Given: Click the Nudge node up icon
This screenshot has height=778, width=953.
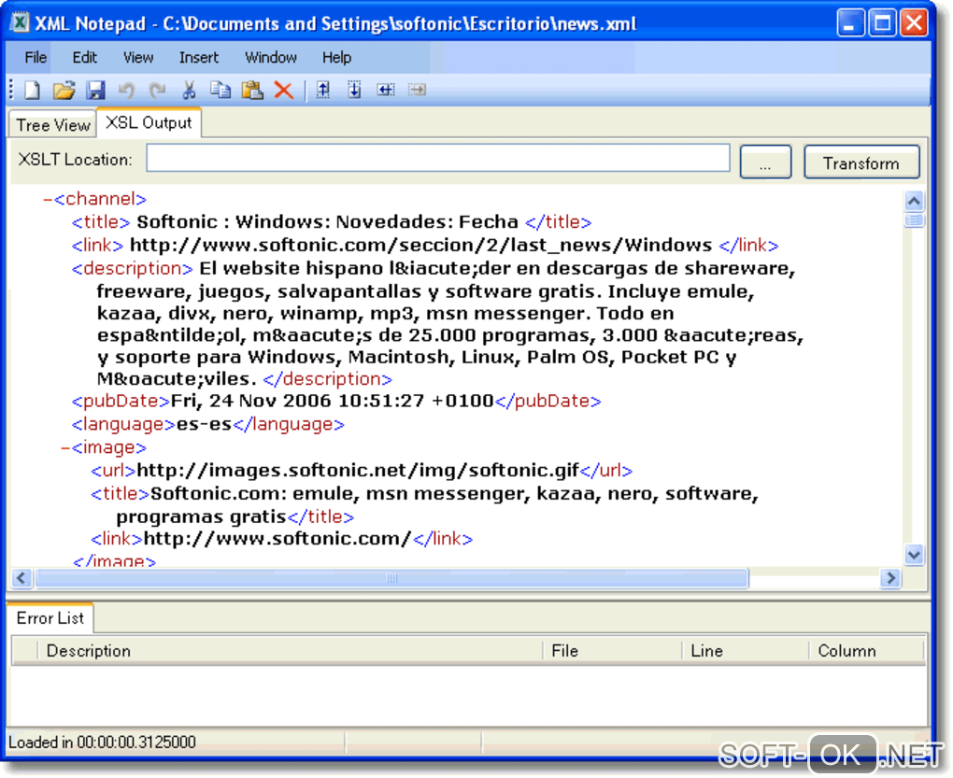Looking at the screenshot, I should (323, 91).
